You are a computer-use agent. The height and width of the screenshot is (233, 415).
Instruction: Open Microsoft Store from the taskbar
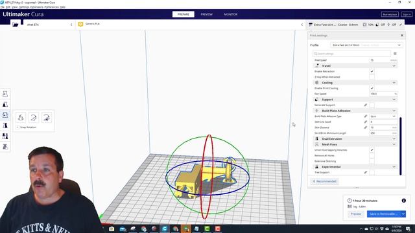tap(112, 228)
